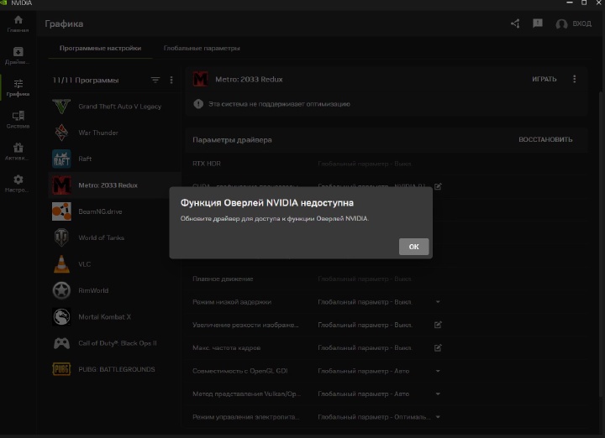Select the Raft game icon
This screenshot has width=605, height=438.
[61, 159]
